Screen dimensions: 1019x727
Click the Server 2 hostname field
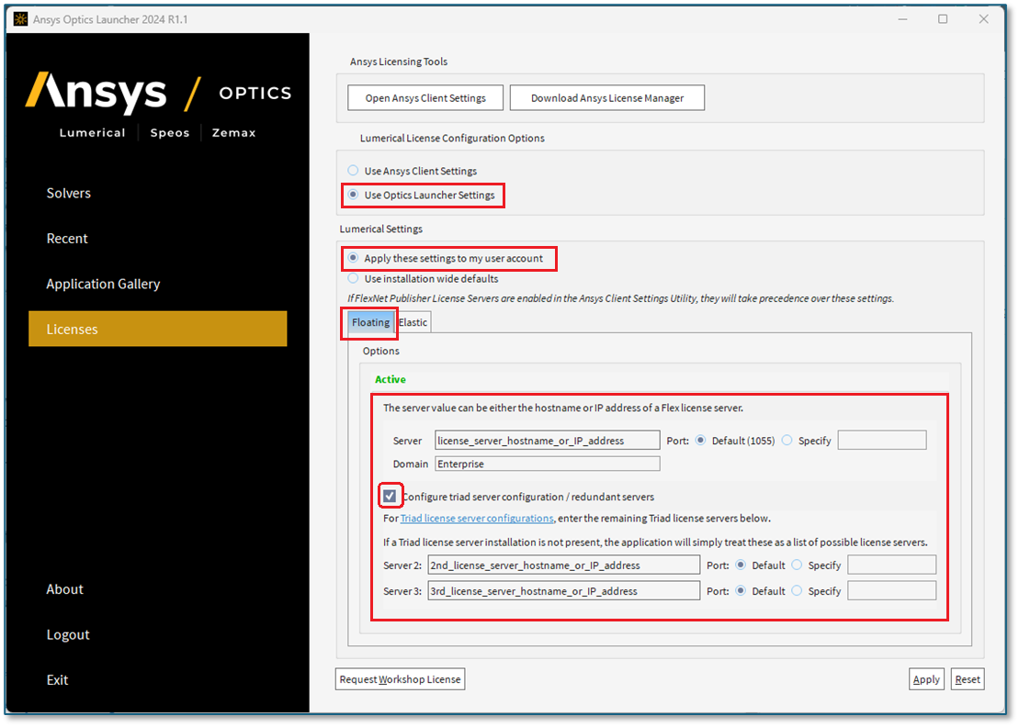point(563,565)
